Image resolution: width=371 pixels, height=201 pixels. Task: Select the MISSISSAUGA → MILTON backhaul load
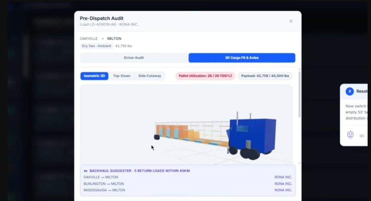pyautogui.click(x=188, y=190)
